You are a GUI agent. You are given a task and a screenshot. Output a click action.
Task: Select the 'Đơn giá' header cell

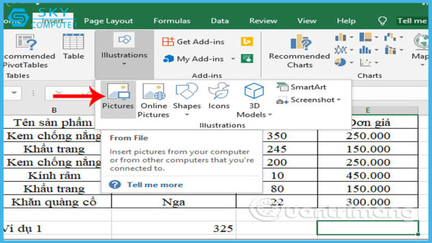[385, 122]
